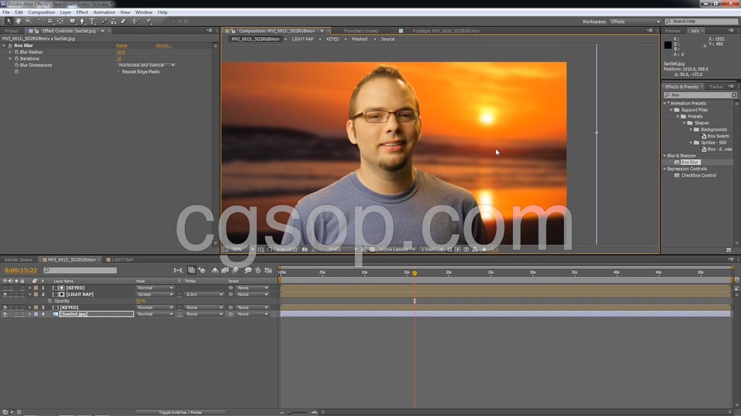Select the Rectangle shape tool
The width and height of the screenshot is (741, 416).
pyautogui.click(x=73, y=21)
